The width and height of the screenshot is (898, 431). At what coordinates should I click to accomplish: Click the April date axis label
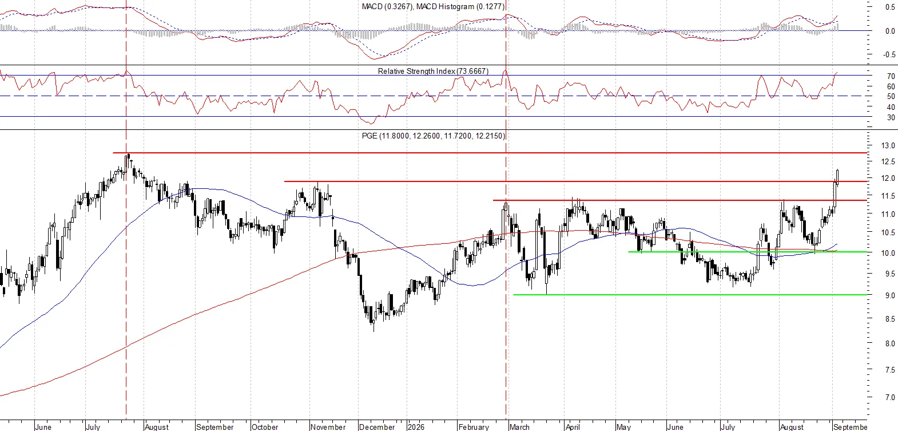pyautogui.click(x=573, y=427)
